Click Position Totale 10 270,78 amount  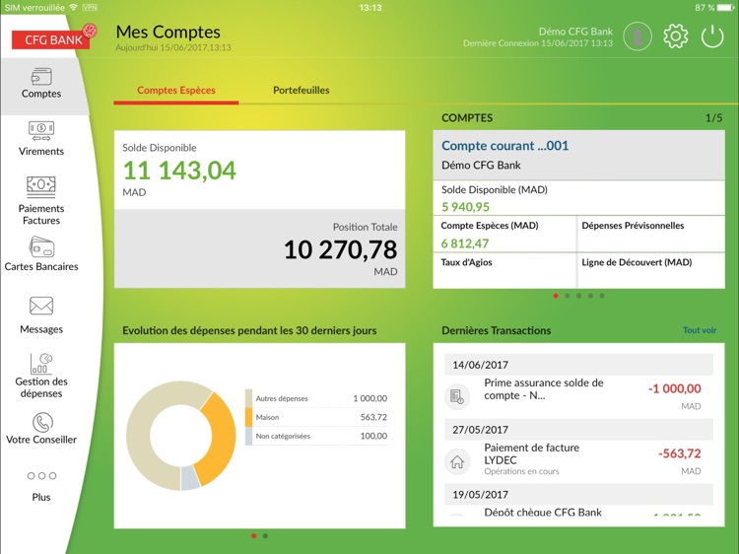point(340,249)
